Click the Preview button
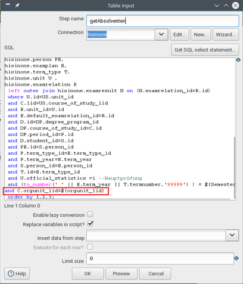Image resolution: width=243 pixels, height=284 pixels. pyautogui.click(x=122, y=274)
